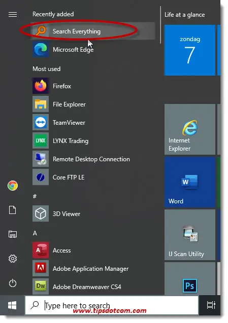Open the Word tile
This screenshot has height=323, width=228.
pos(190,182)
